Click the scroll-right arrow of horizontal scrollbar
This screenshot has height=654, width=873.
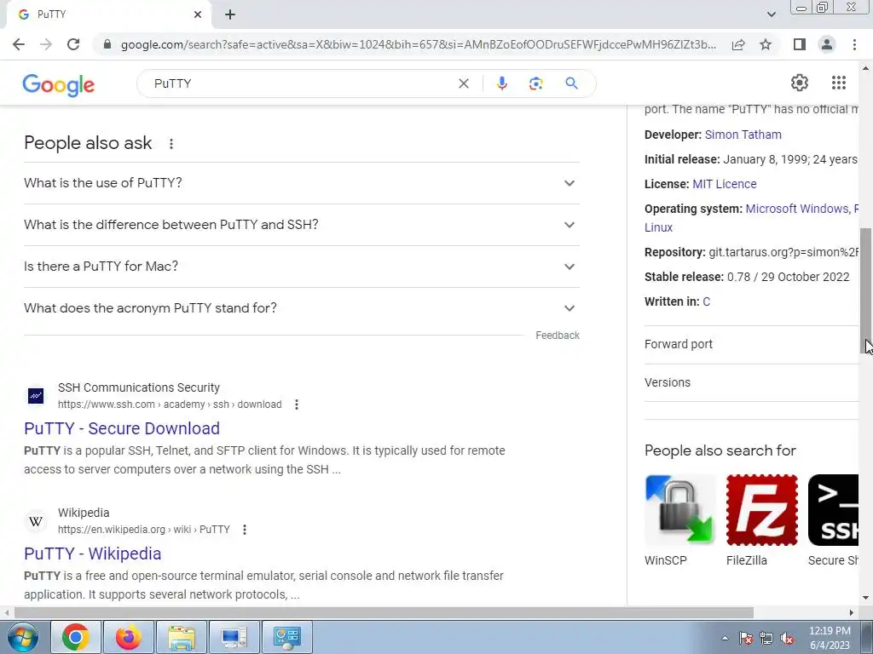tap(852, 613)
